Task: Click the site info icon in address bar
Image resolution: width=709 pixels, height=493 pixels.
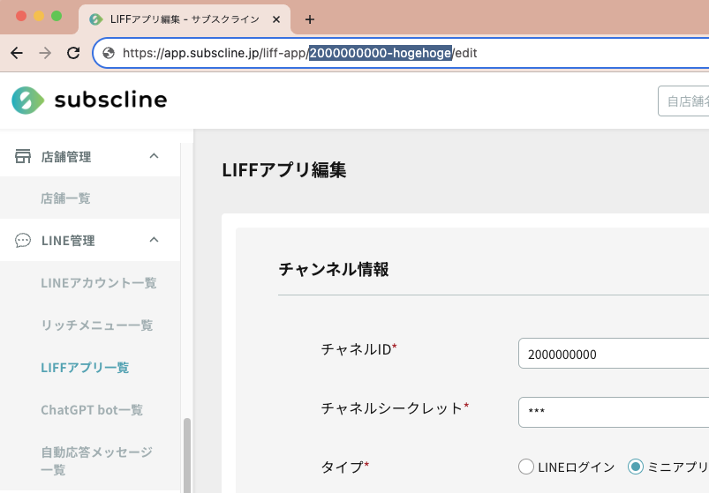Action: [x=109, y=53]
